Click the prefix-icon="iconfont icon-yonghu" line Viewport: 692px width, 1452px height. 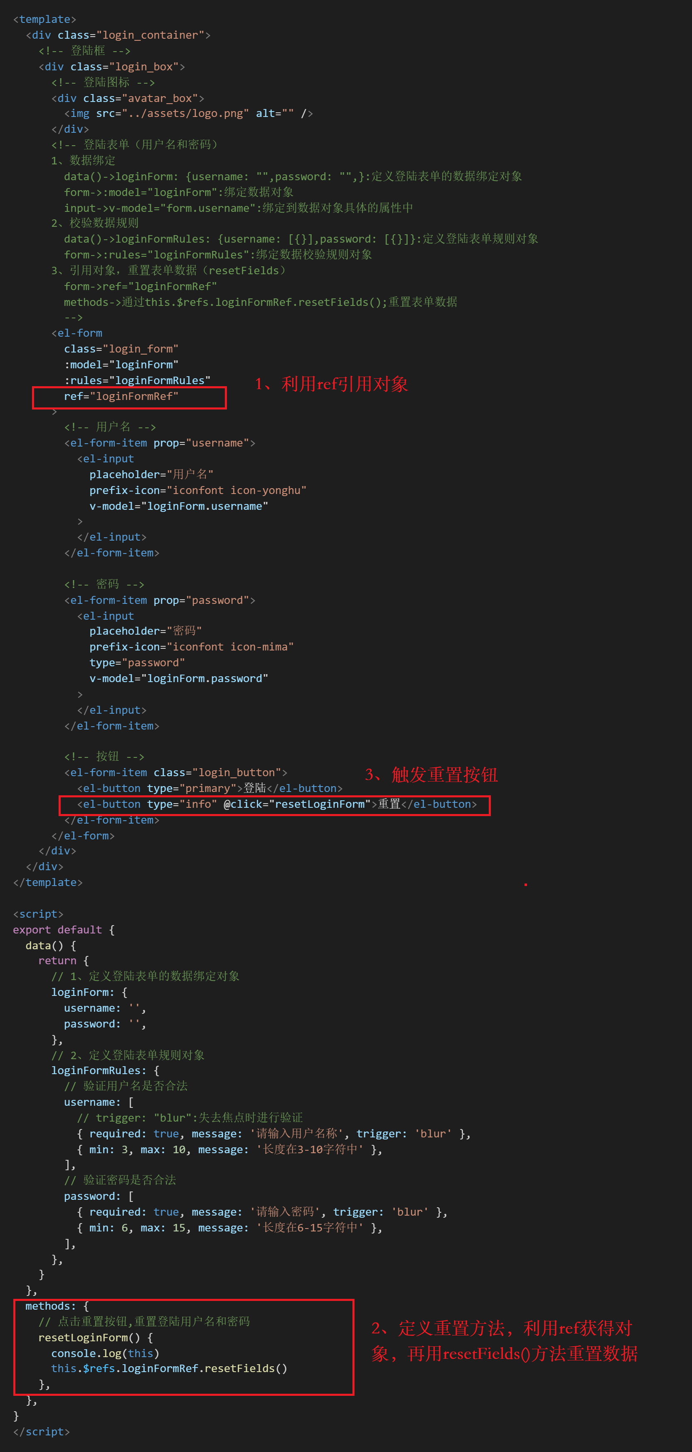coord(198,490)
